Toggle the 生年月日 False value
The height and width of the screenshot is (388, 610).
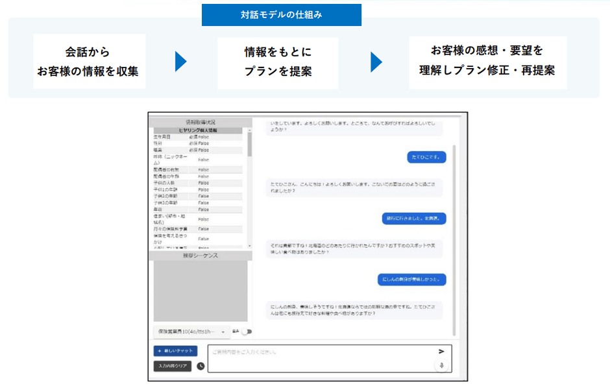[x=205, y=136]
